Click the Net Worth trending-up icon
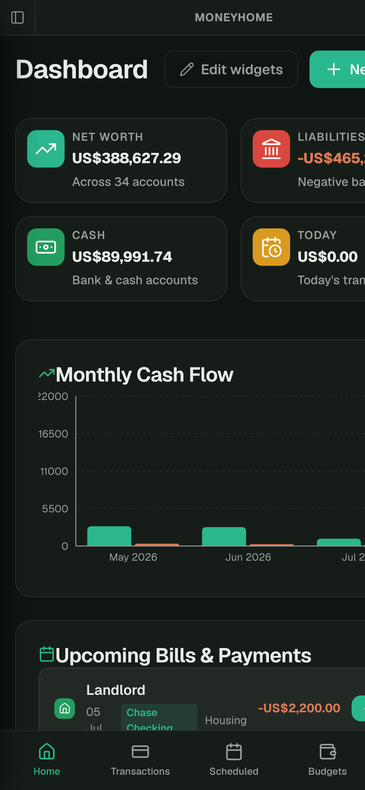This screenshot has width=365, height=790. pyautogui.click(x=46, y=149)
